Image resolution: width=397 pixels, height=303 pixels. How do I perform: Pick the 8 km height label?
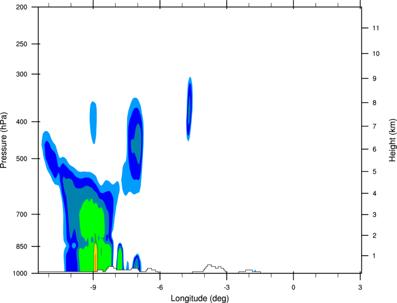(x=374, y=103)
